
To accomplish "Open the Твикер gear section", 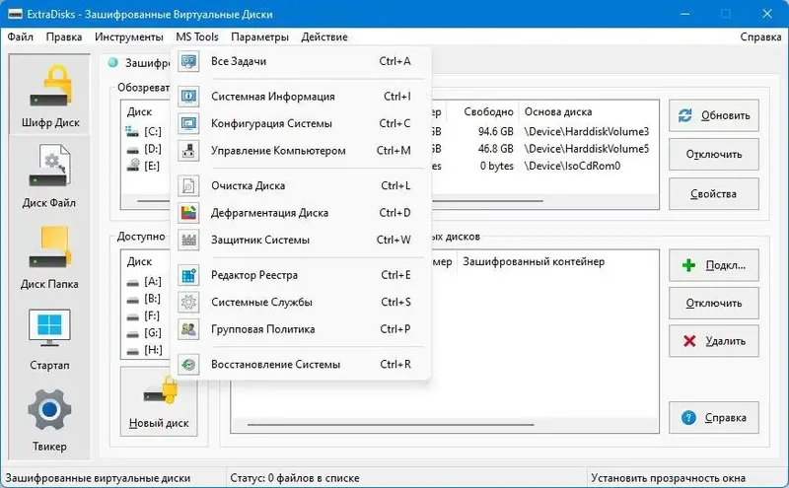I will (49, 420).
